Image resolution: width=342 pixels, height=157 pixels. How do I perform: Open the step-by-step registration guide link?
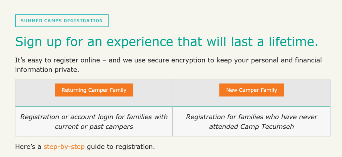click(64, 147)
